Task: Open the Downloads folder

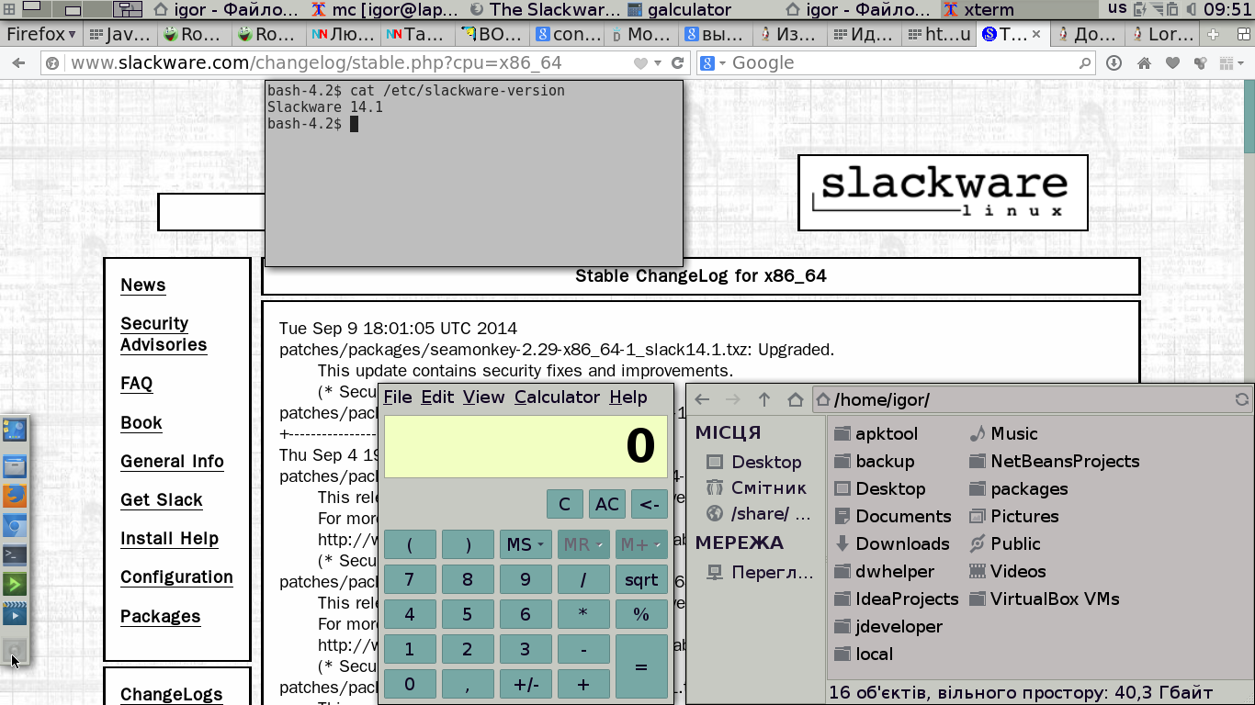Action: point(891,543)
